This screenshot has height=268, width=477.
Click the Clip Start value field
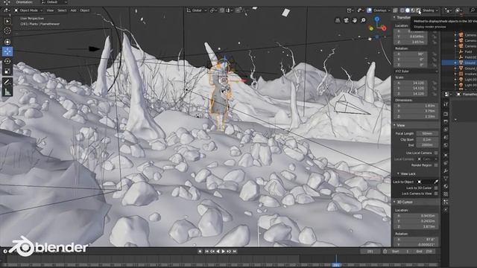[427, 139]
